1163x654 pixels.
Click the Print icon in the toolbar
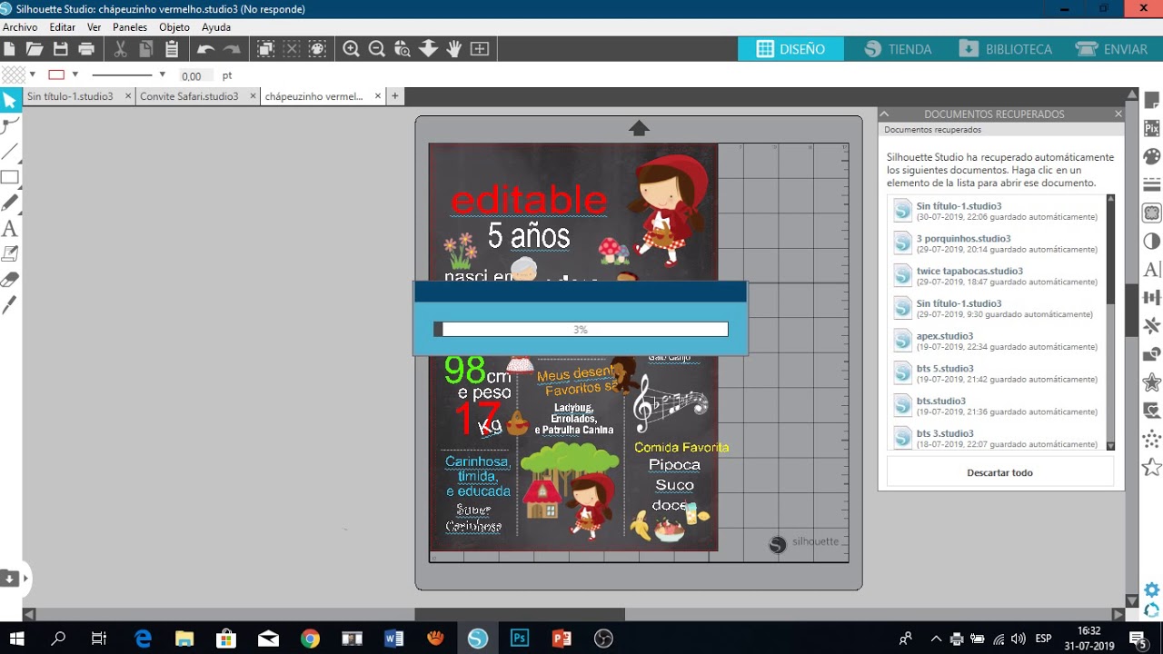click(x=86, y=49)
